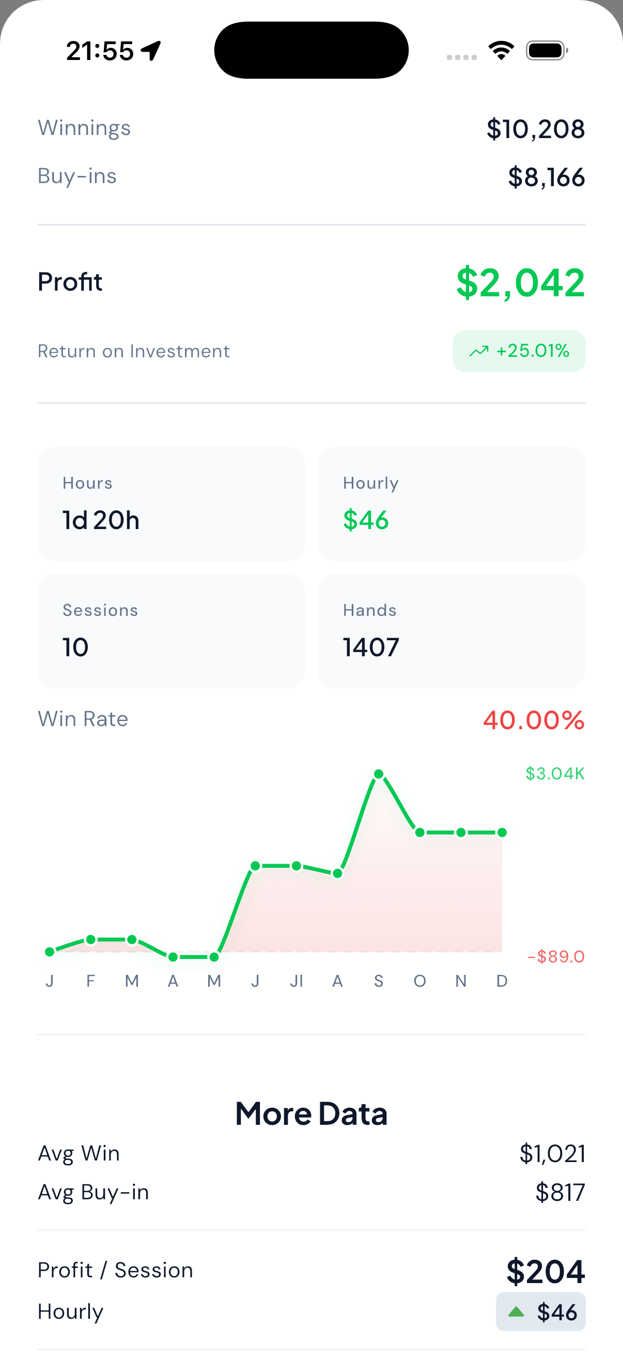This screenshot has width=623, height=1356.
Task: Tap the location arrow next to the time
Action: click(151, 51)
